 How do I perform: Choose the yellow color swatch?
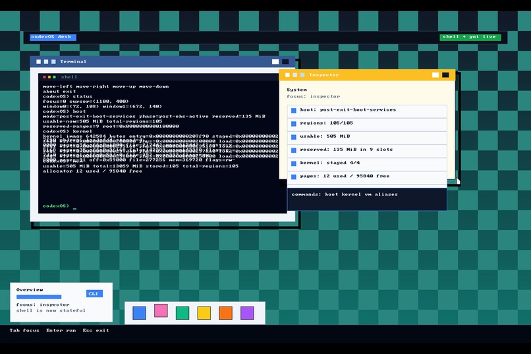coord(204,313)
